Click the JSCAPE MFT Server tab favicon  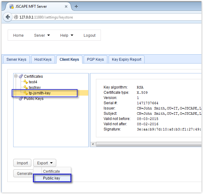11,6
